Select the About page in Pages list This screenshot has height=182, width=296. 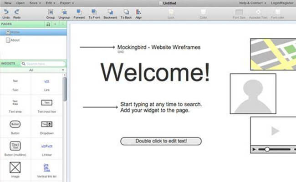pos(15,40)
